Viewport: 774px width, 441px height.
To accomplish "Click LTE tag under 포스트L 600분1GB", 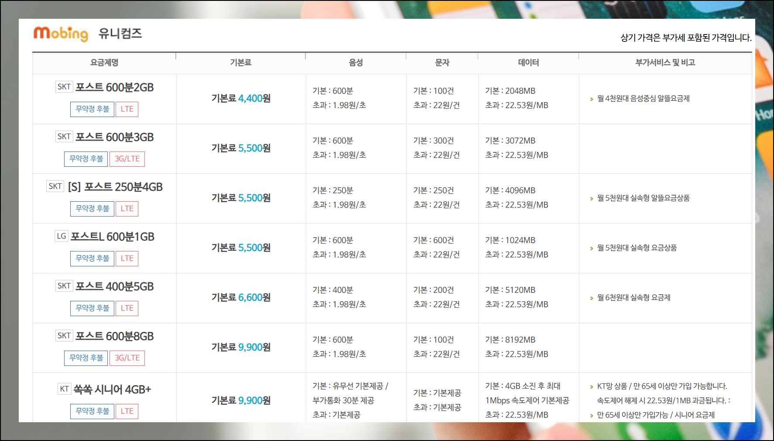I will (127, 258).
